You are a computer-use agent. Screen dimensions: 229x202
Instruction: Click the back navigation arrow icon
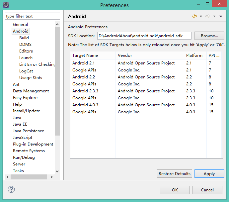pyautogui.click(x=194, y=16)
